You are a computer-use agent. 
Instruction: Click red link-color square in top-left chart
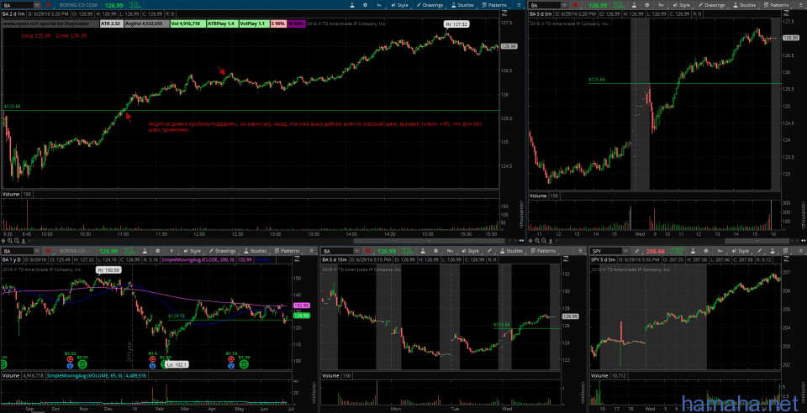[x=49, y=5]
